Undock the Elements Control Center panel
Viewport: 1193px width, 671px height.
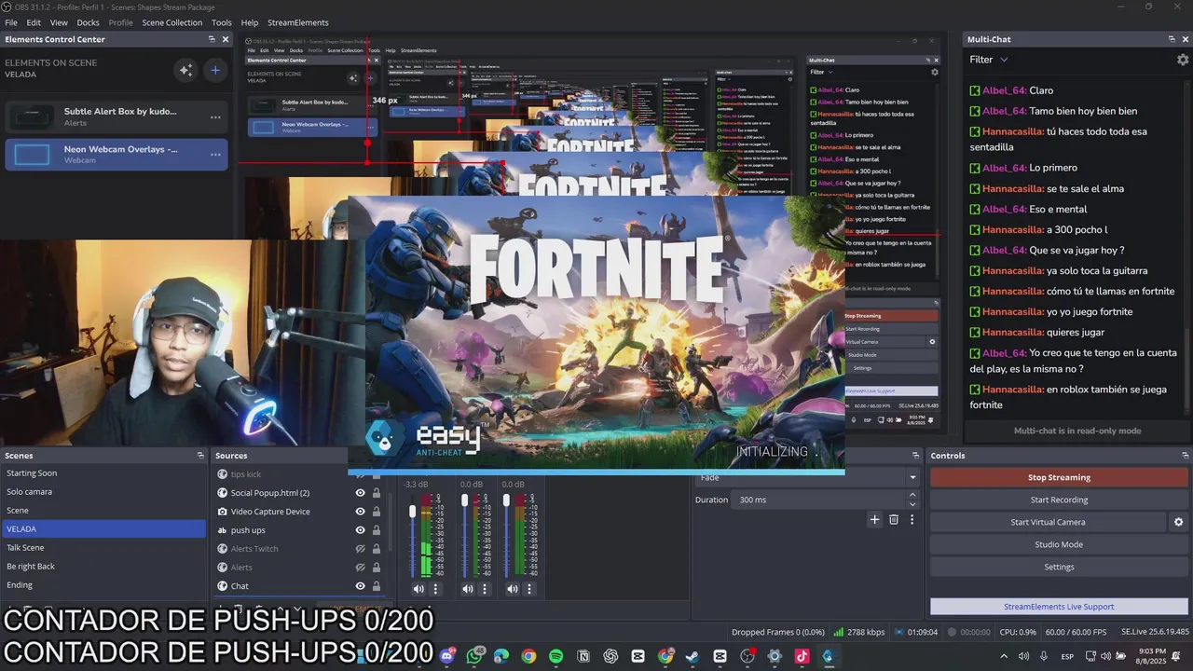(212, 39)
